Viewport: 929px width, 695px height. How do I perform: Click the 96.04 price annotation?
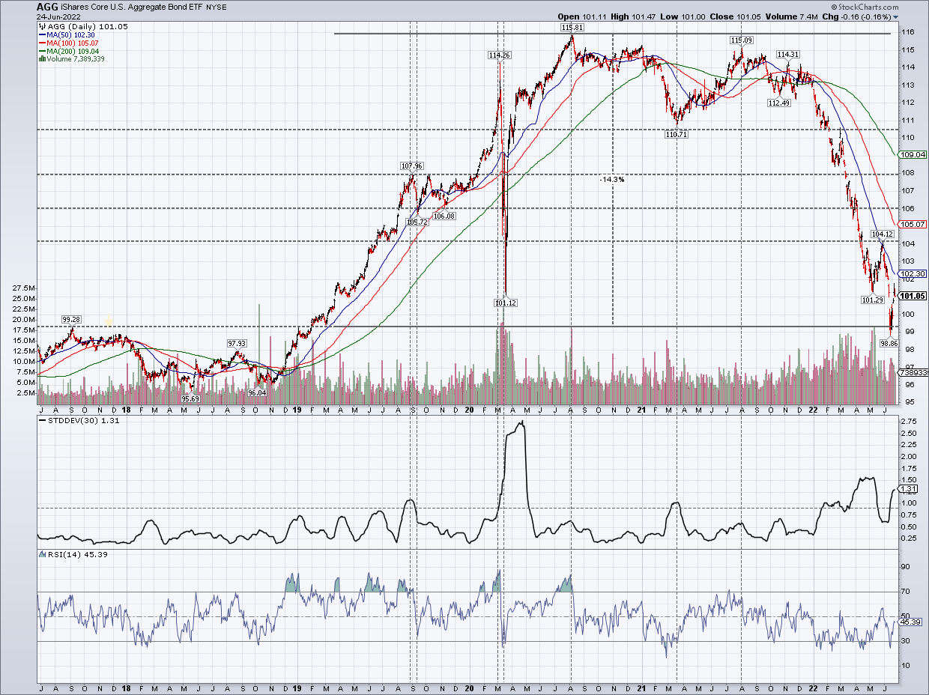click(257, 392)
